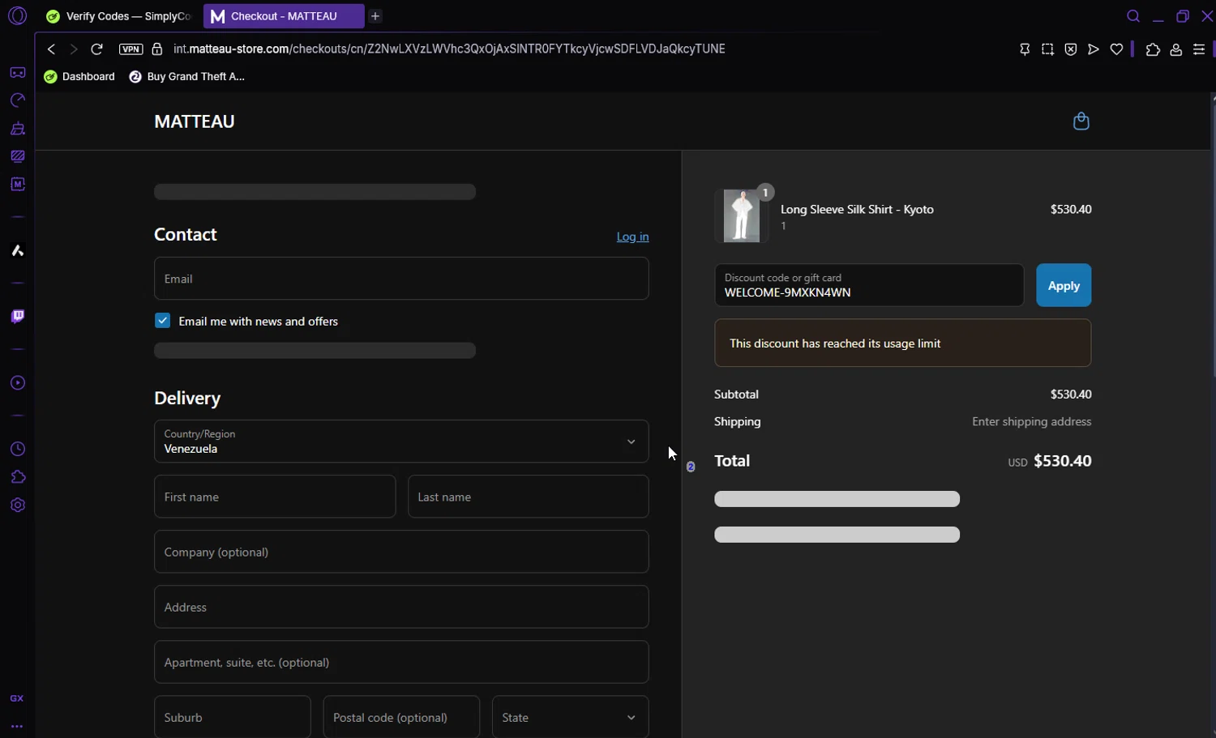The height and width of the screenshot is (738, 1216).
Task: Open a new tab with plus button
Action: point(375,16)
